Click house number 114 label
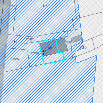 [45, 6]
